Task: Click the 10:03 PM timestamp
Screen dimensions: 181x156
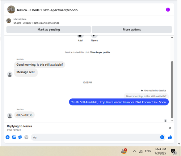Action: 87,82
